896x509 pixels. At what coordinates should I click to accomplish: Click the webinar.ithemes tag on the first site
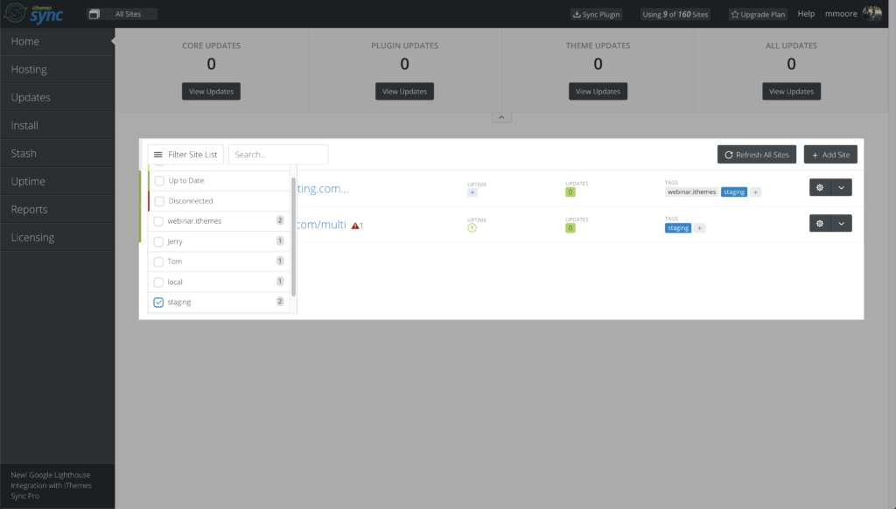coord(691,192)
